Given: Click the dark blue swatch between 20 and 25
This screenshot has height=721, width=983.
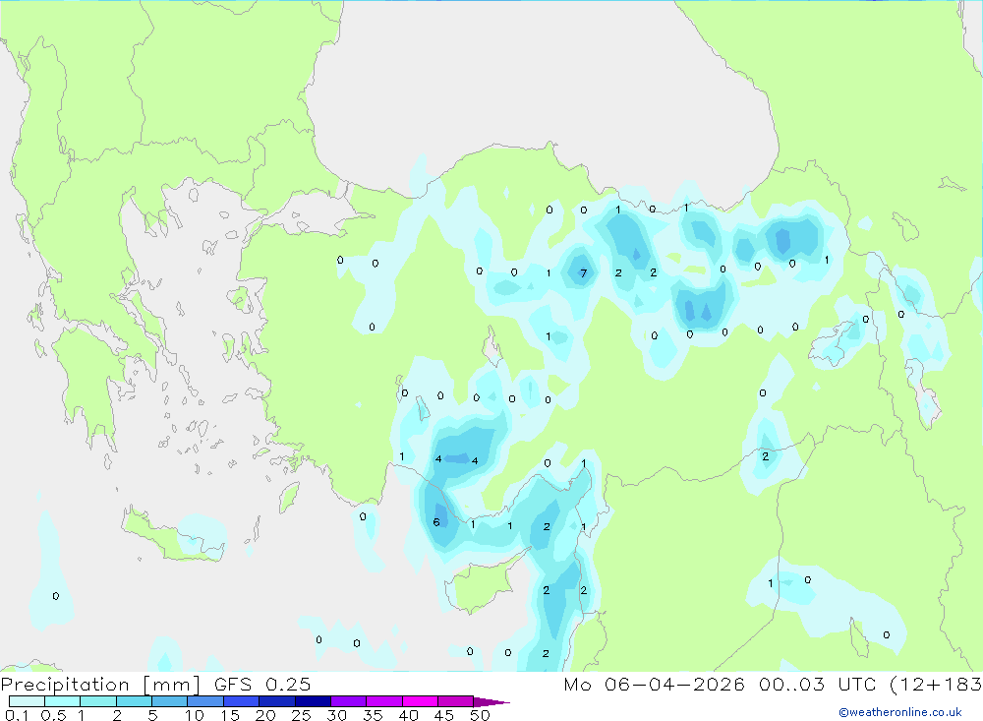Looking at the screenshot, I should pyautogui.click(x=277, y=701).
